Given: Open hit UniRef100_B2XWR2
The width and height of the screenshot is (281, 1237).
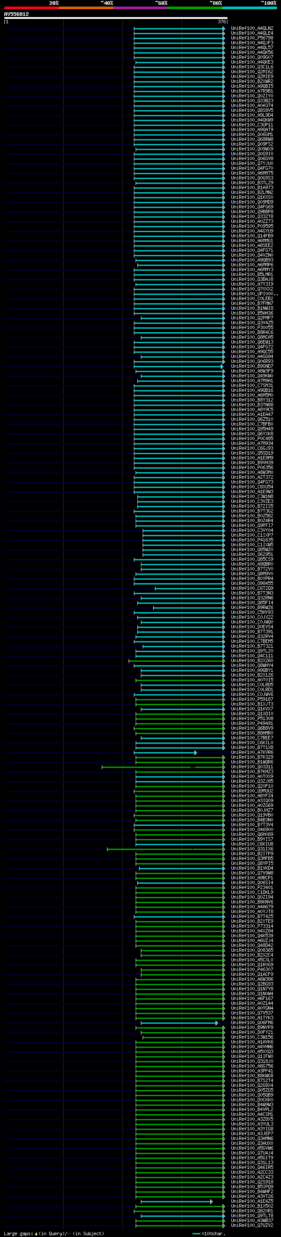Looking at the screenshot, I should coord(252,81).
